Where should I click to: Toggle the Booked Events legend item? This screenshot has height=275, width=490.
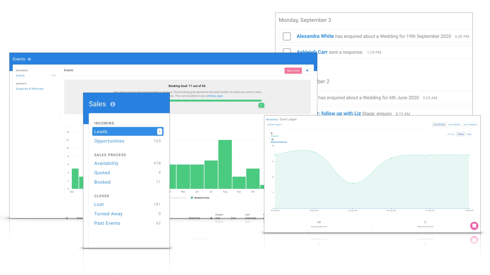tap(200, 198)
